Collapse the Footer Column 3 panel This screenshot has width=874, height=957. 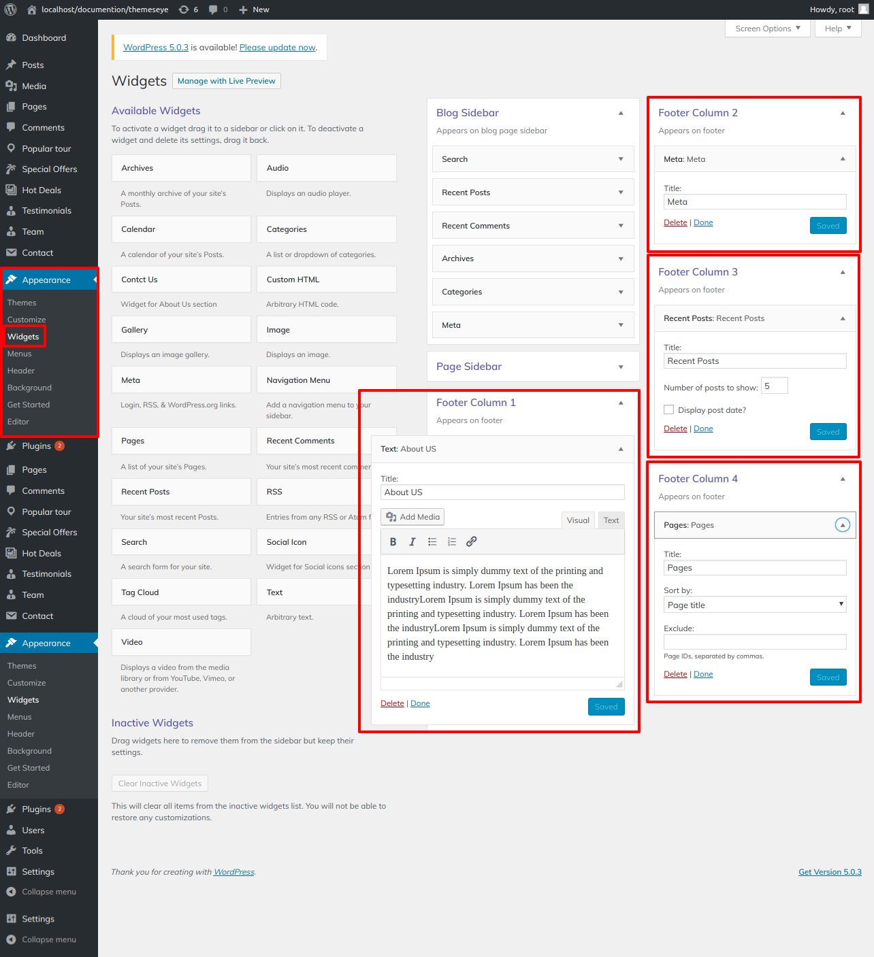coord(843,272)
